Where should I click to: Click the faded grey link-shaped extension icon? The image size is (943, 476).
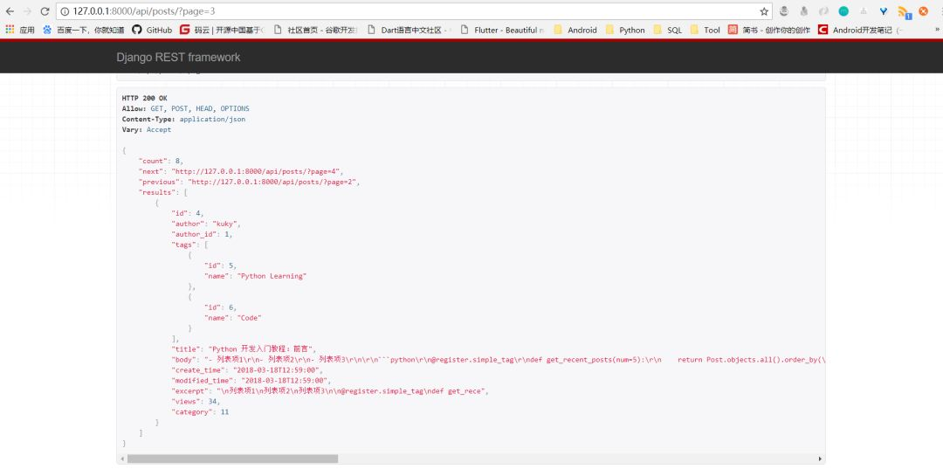pyautogui.click(x=824, y=10)
